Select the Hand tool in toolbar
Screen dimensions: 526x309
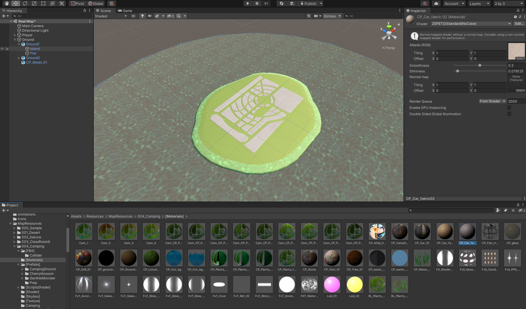7,3
